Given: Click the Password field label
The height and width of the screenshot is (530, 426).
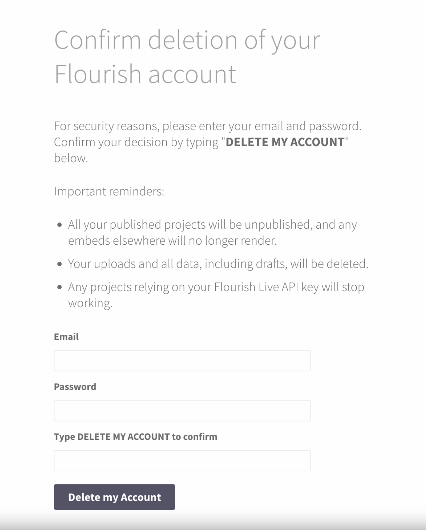Looking at the screenshot, I should pos(75,387).
